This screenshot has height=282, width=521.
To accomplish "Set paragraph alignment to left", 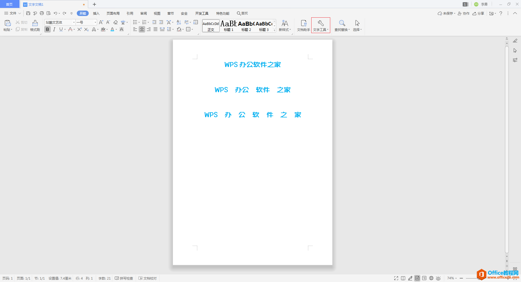I will 135,29.
